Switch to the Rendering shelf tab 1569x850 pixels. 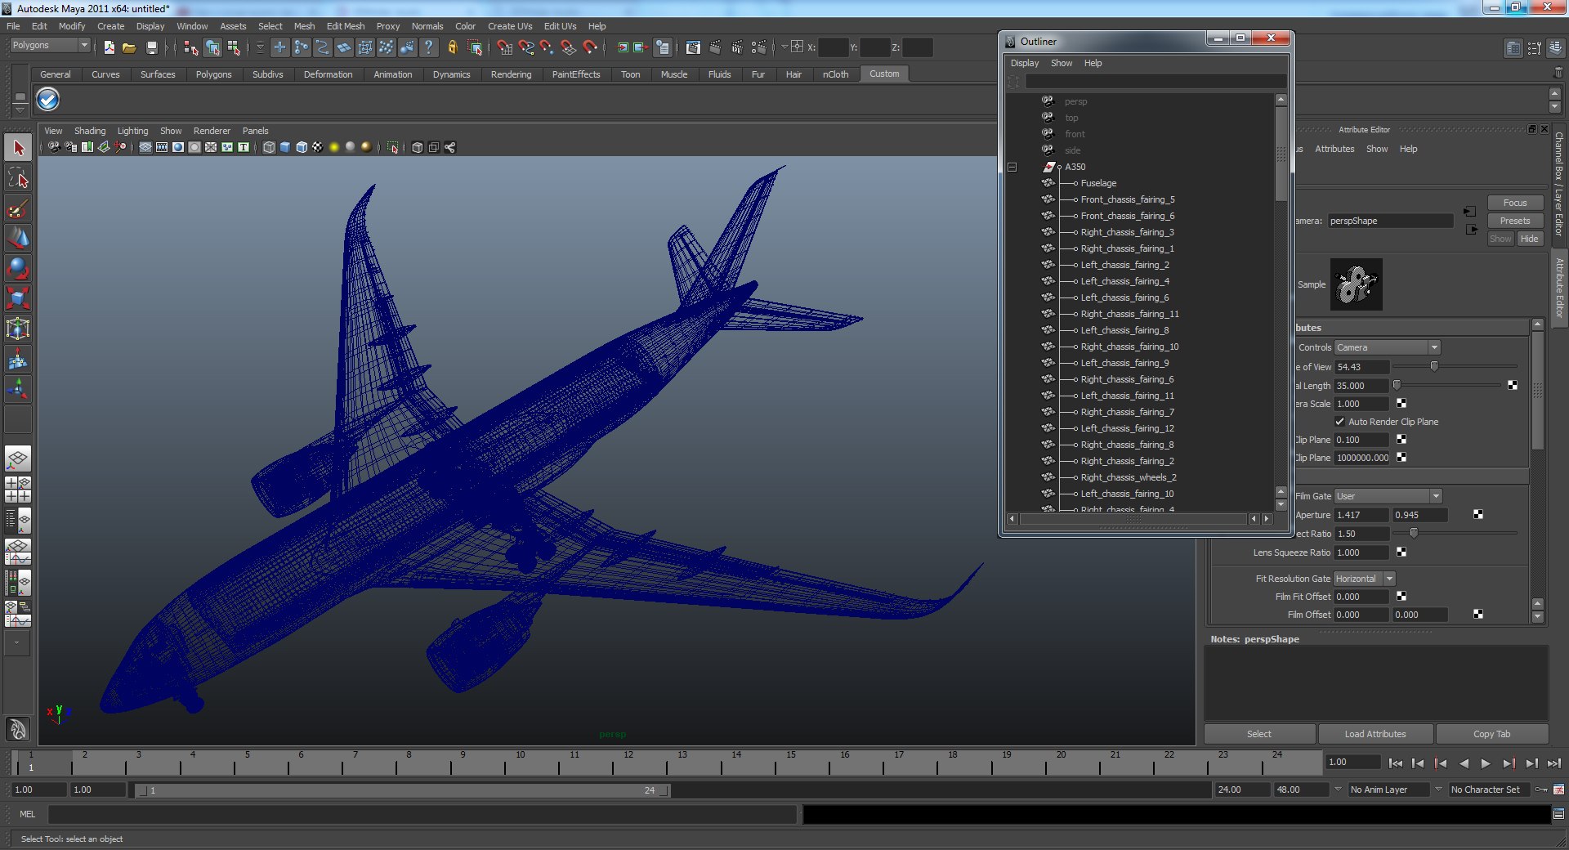coord(511,74)
